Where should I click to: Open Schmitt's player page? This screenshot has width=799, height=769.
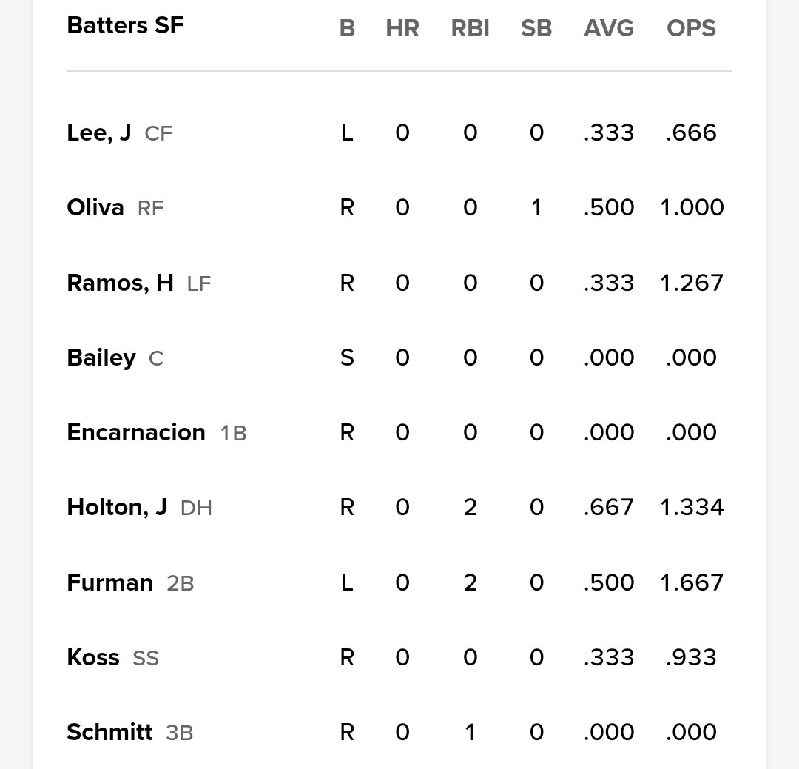pos(109,732)
